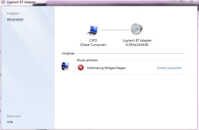Viewport: 199px width, 130px height.
Task: Click the MAC address fc:58:fa:2d:44:80
Action: 137,45
